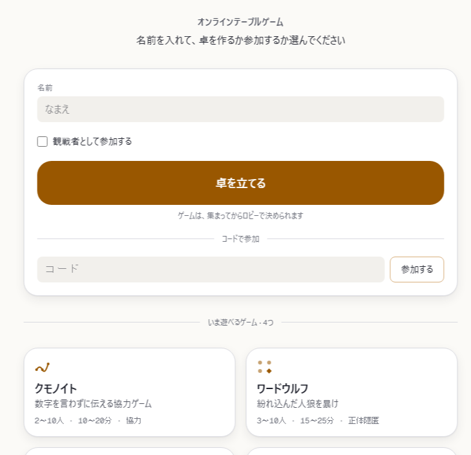The height and width of the screenshot is (455, 471).
Task: Click the いま遊べるゲーム・4つ section label
Action: (x=240, y=323)
